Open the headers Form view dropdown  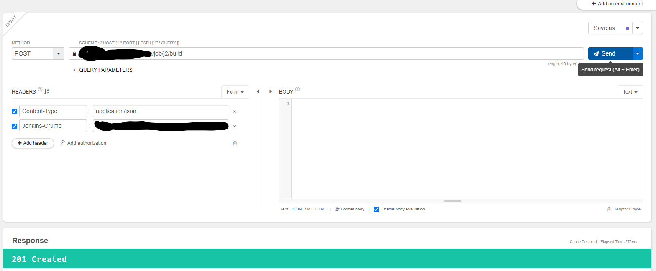(x=235, y=92)
